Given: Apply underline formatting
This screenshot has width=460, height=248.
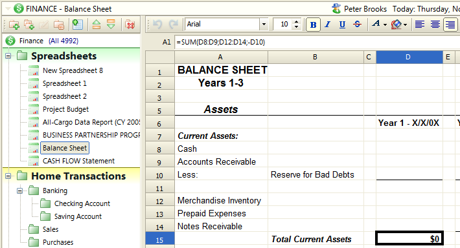Looking at the screenshot, I should [x=342, y=25].
